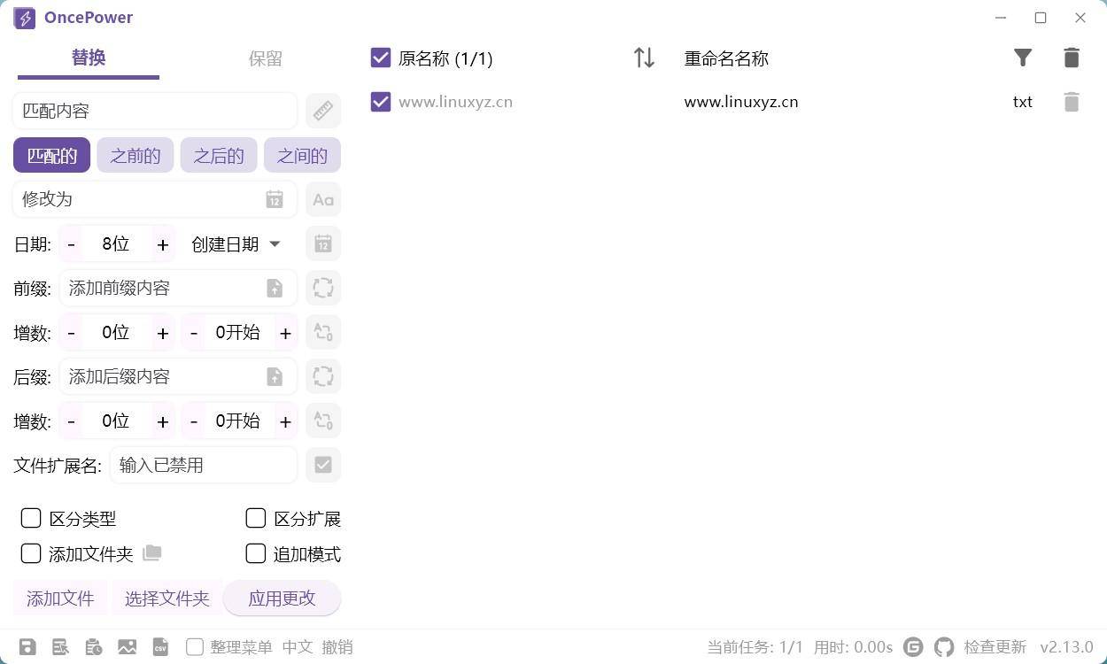Increase suffix 0开始 value with plus

285,421
